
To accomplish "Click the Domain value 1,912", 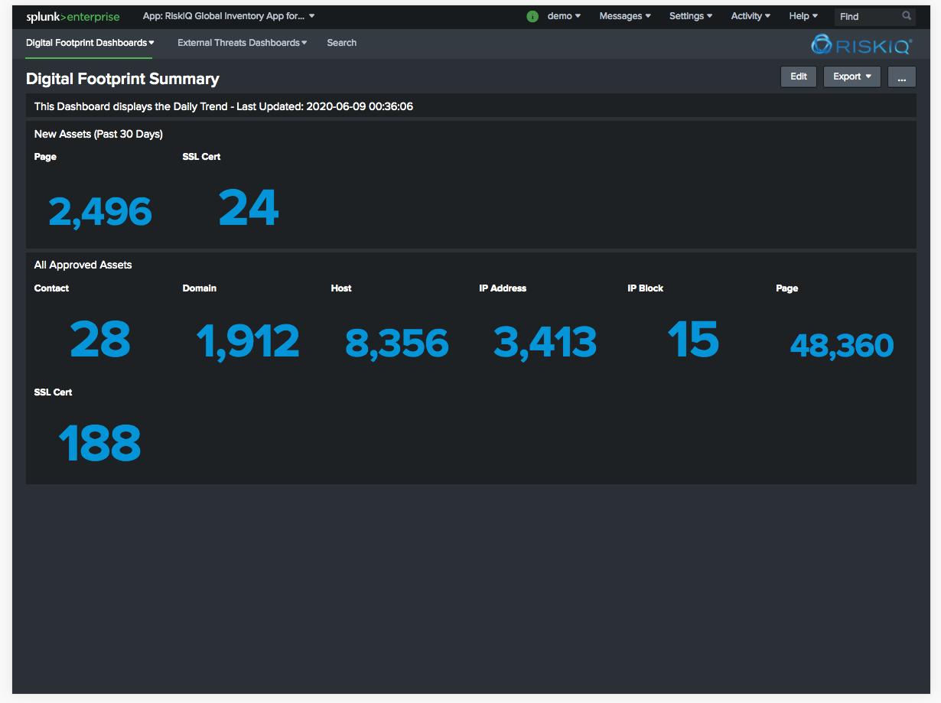I will [x=248, y=341].
